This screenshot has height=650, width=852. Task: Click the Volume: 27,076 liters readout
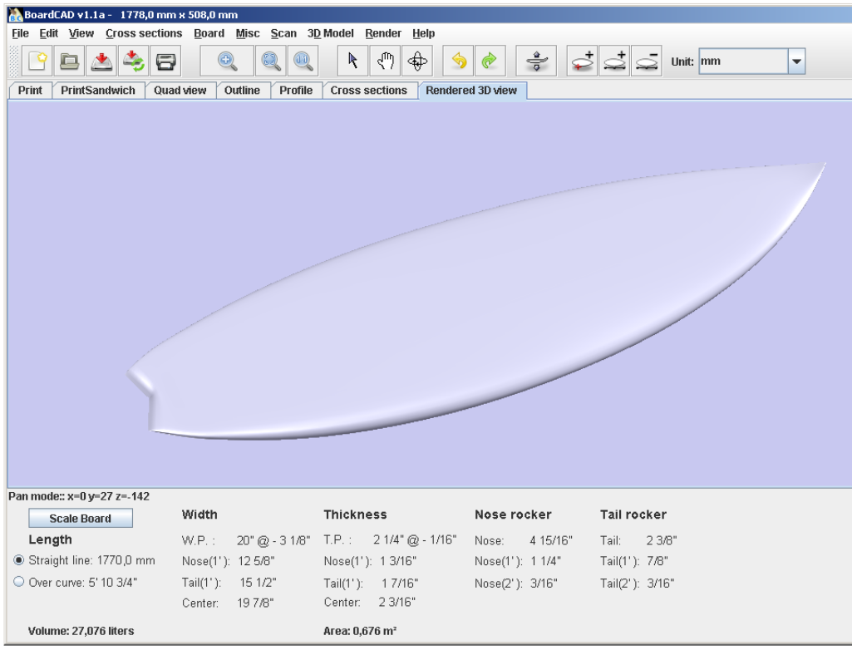pyautogui.click(x=81, y=631)
